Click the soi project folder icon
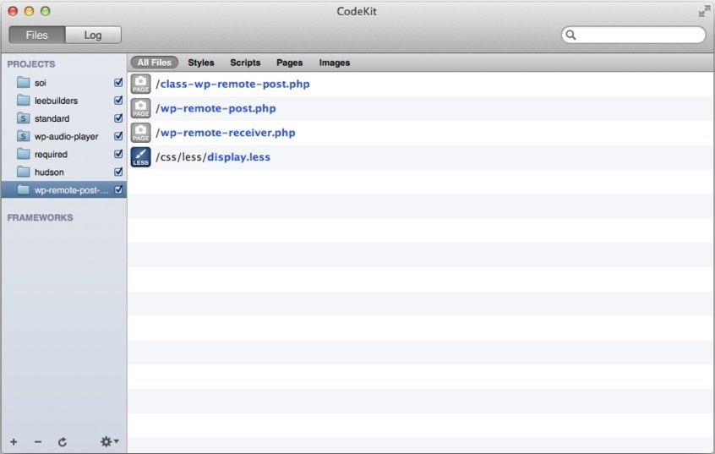This screenshot has height=454, width=715. 24,83
